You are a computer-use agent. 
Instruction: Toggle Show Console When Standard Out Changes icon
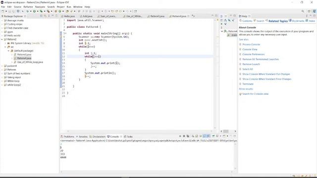click(205, 136)
